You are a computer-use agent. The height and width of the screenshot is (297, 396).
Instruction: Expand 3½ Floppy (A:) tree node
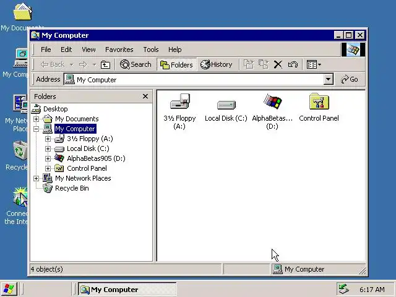[48, 139]
